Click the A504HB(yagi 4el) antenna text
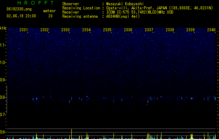This screenshot has width=219, height=139. pos(123,16)
